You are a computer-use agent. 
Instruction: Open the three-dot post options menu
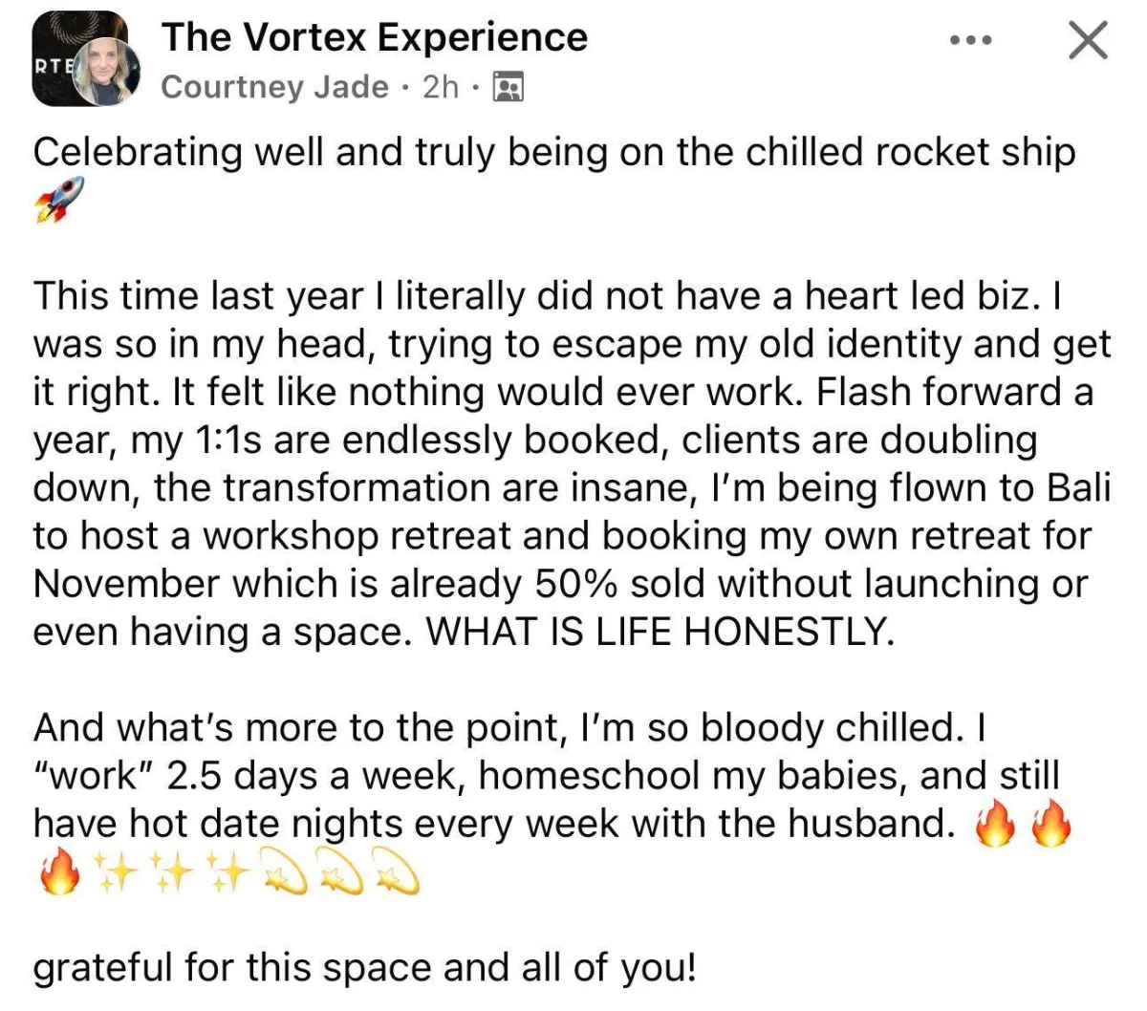pyautogui.click(x=972, y=42)
